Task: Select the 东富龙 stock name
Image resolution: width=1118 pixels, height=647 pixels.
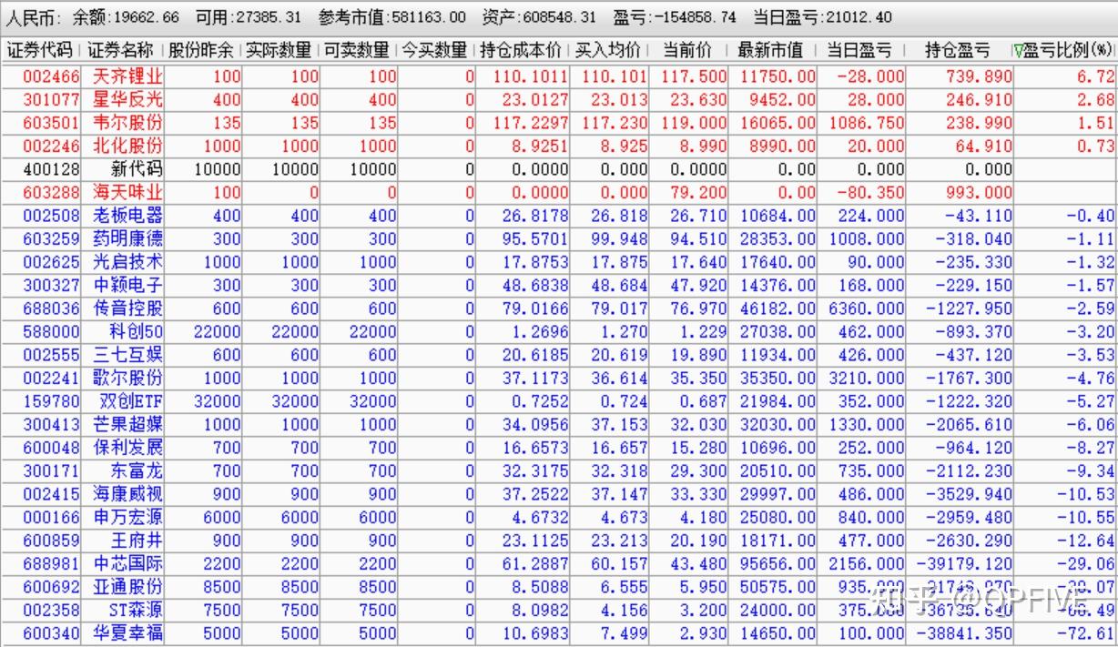Action: pos(137,470)
